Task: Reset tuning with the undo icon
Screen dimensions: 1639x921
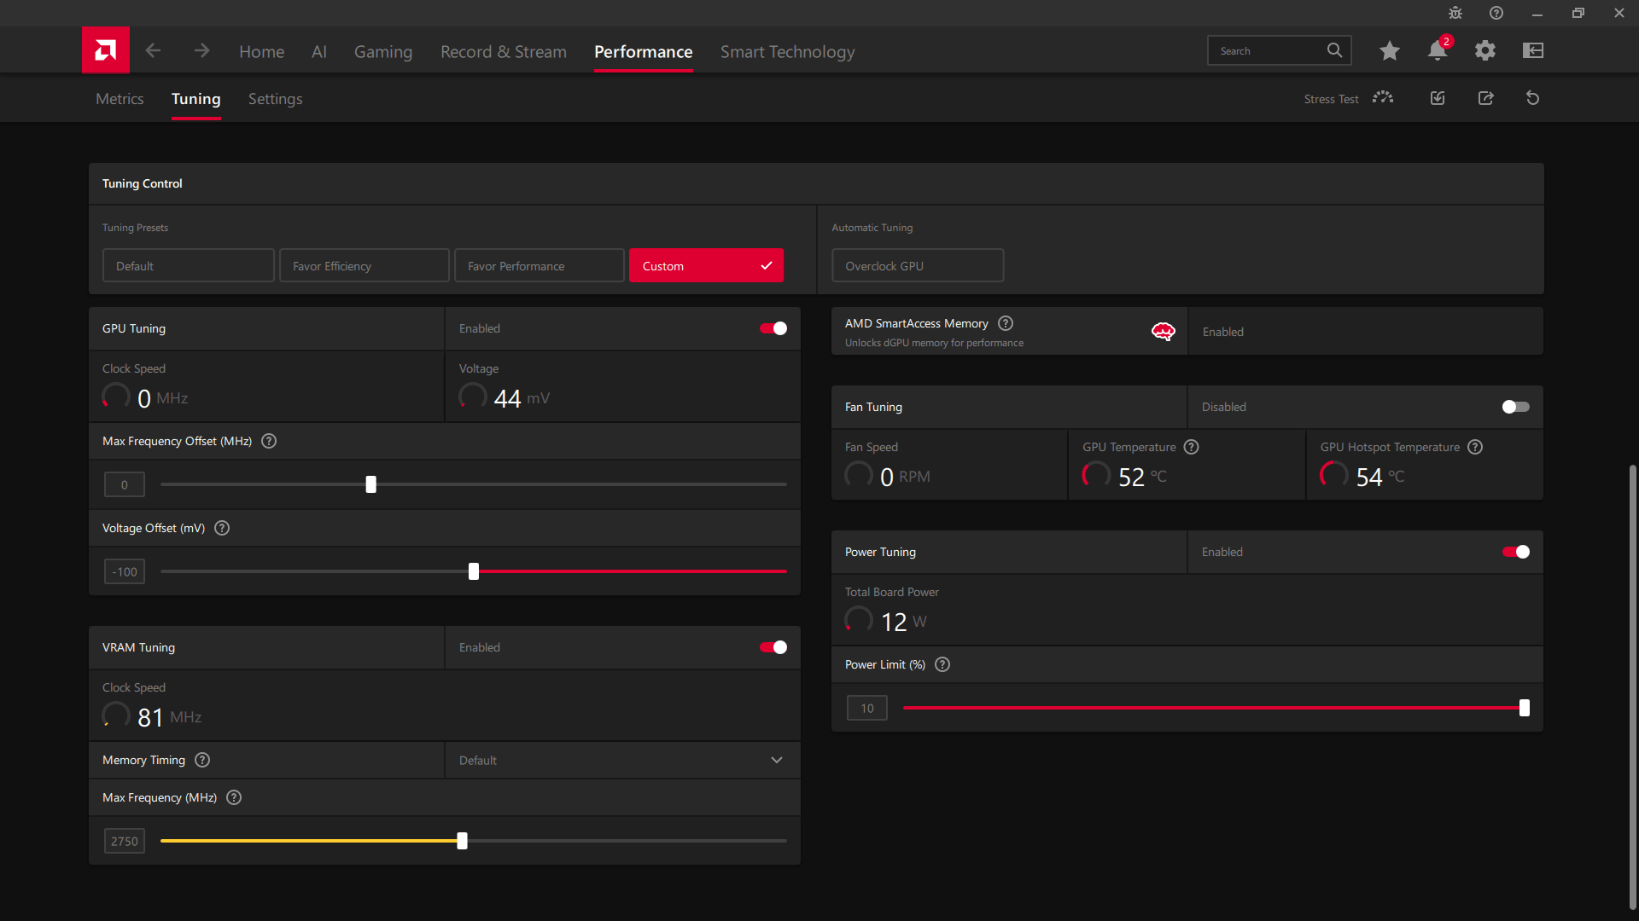Action: point(1533,98)
